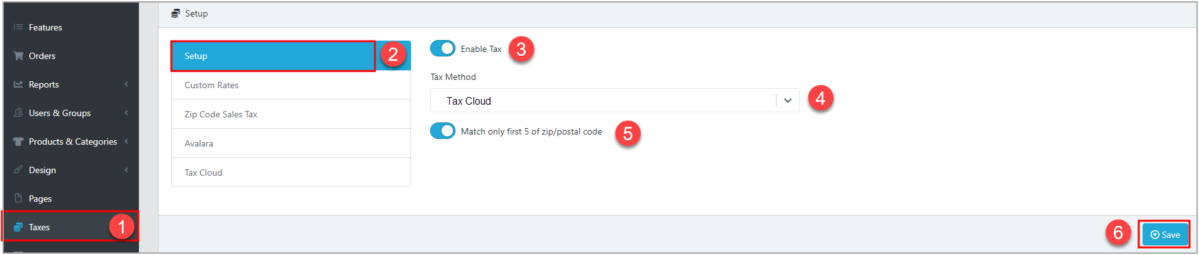
Task: Click the Tax Cloud value in Tax Method field
Action: click(469, 101)
